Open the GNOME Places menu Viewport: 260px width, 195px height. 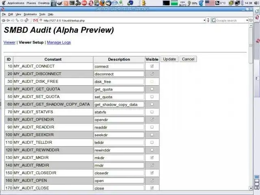point(31,3)
